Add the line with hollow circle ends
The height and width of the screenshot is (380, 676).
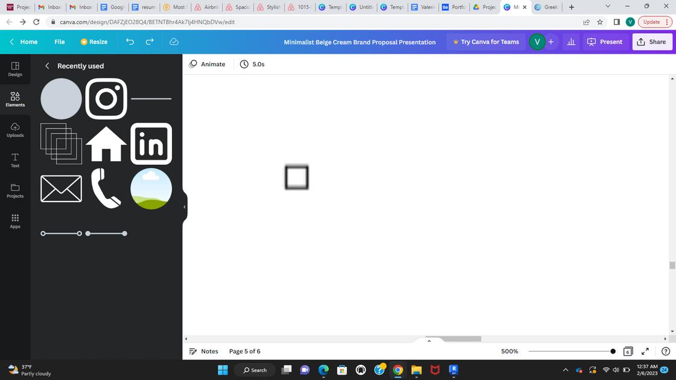pos(61,233)
